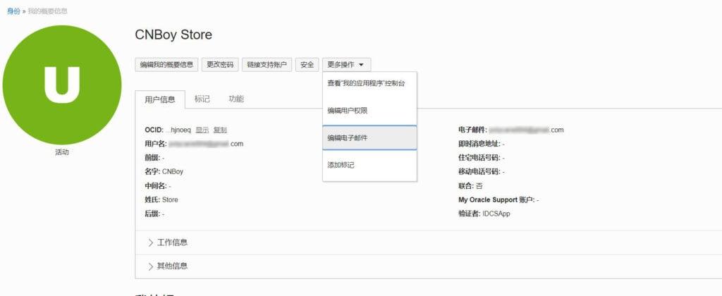Switch to the 标记 tab
Image resolution: width=722 pixels, height=296 pixels.
[202, 99]
